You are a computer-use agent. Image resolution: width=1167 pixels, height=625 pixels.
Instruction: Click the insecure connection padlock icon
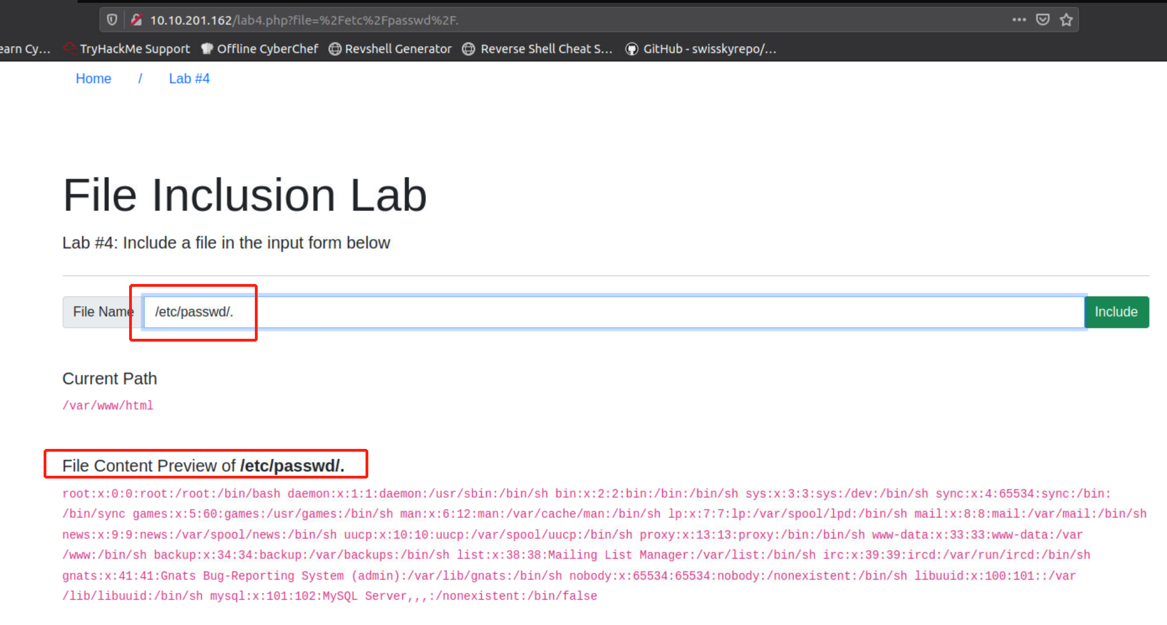pyautogui.click(x=136, y=20)
